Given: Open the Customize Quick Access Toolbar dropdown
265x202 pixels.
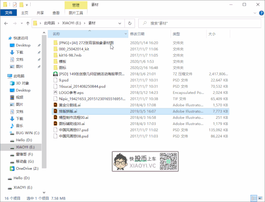Looking at the screenshot, I should pos(26,5).
